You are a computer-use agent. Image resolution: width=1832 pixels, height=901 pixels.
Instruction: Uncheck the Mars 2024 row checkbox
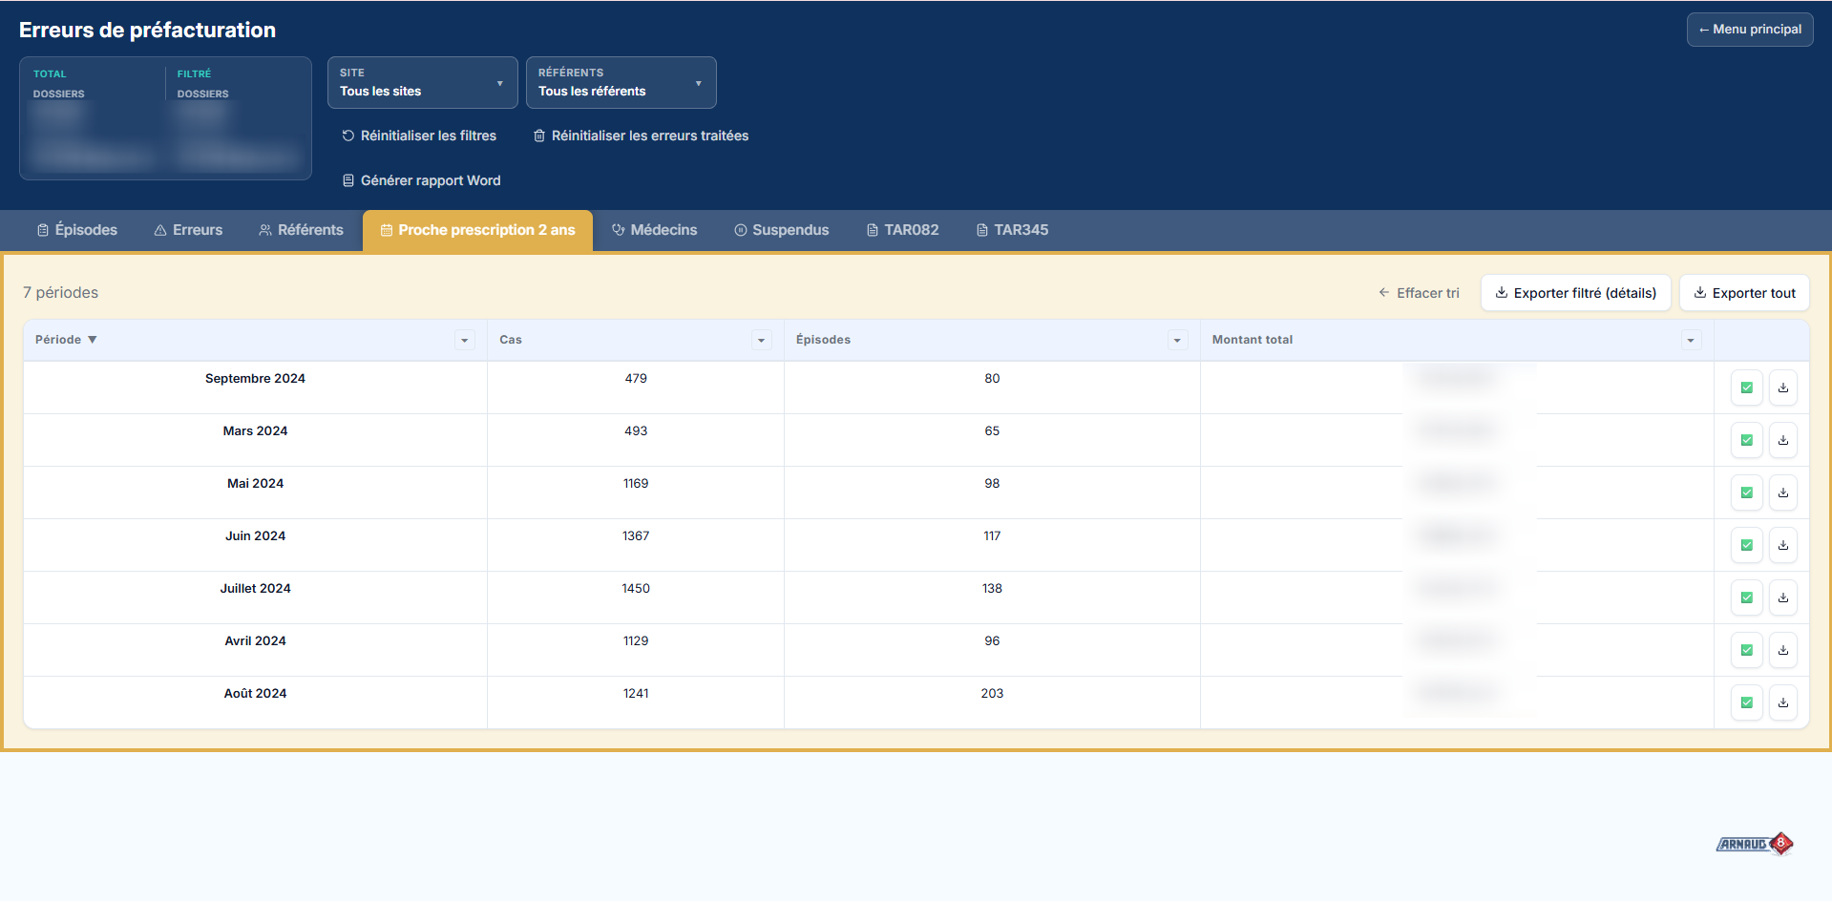1746,440
